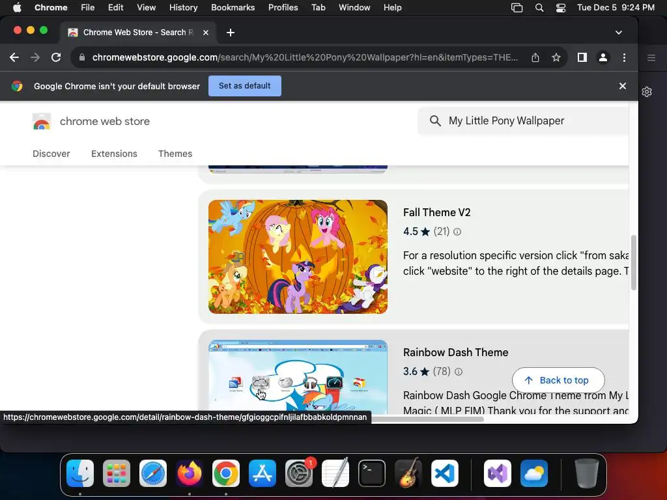This screenshot has height=500, width=667.
Task: Open the Rainbow Dash Theme thumbnail
Action: (x=298, y=377)
